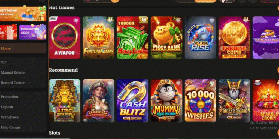Open the Money Coming game

[132, 37]
